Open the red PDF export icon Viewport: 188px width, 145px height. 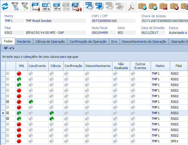[x=131, y=5]
